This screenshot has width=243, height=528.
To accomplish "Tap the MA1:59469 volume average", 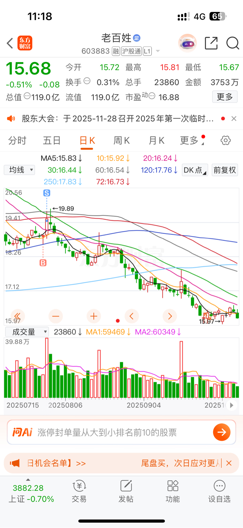I will coord(108,332).
